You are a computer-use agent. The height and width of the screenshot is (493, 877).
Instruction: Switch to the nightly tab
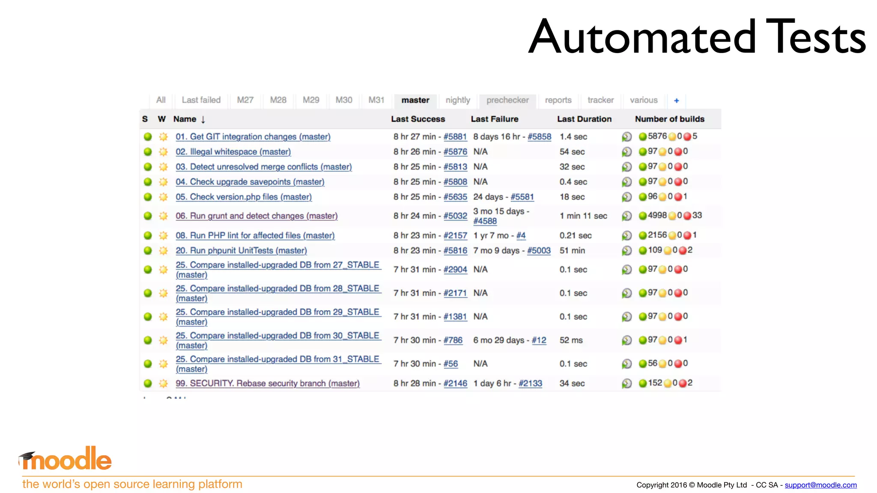tap(457, 100)
